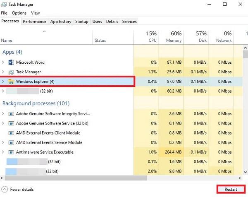Sort processes by Disk column
The image size is (248, 197).
(196, 37)
